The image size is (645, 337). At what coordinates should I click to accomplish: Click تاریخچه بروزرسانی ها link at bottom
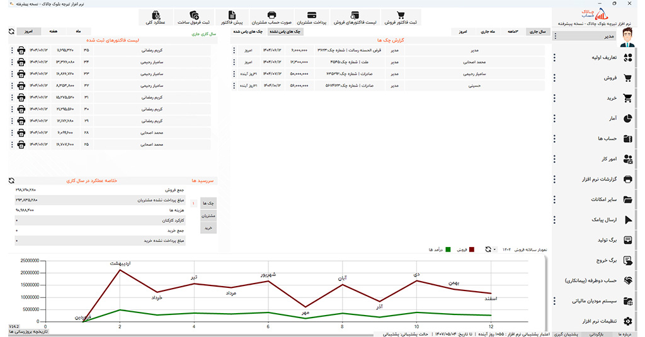pyautogui.click(x=28, y=332)
